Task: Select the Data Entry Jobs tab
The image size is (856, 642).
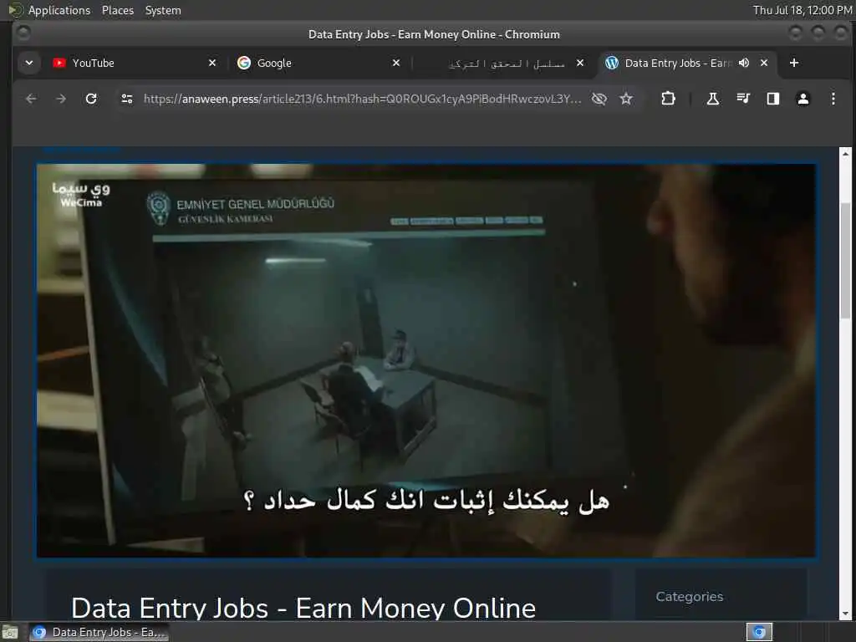Action: [x=677, y=63]
